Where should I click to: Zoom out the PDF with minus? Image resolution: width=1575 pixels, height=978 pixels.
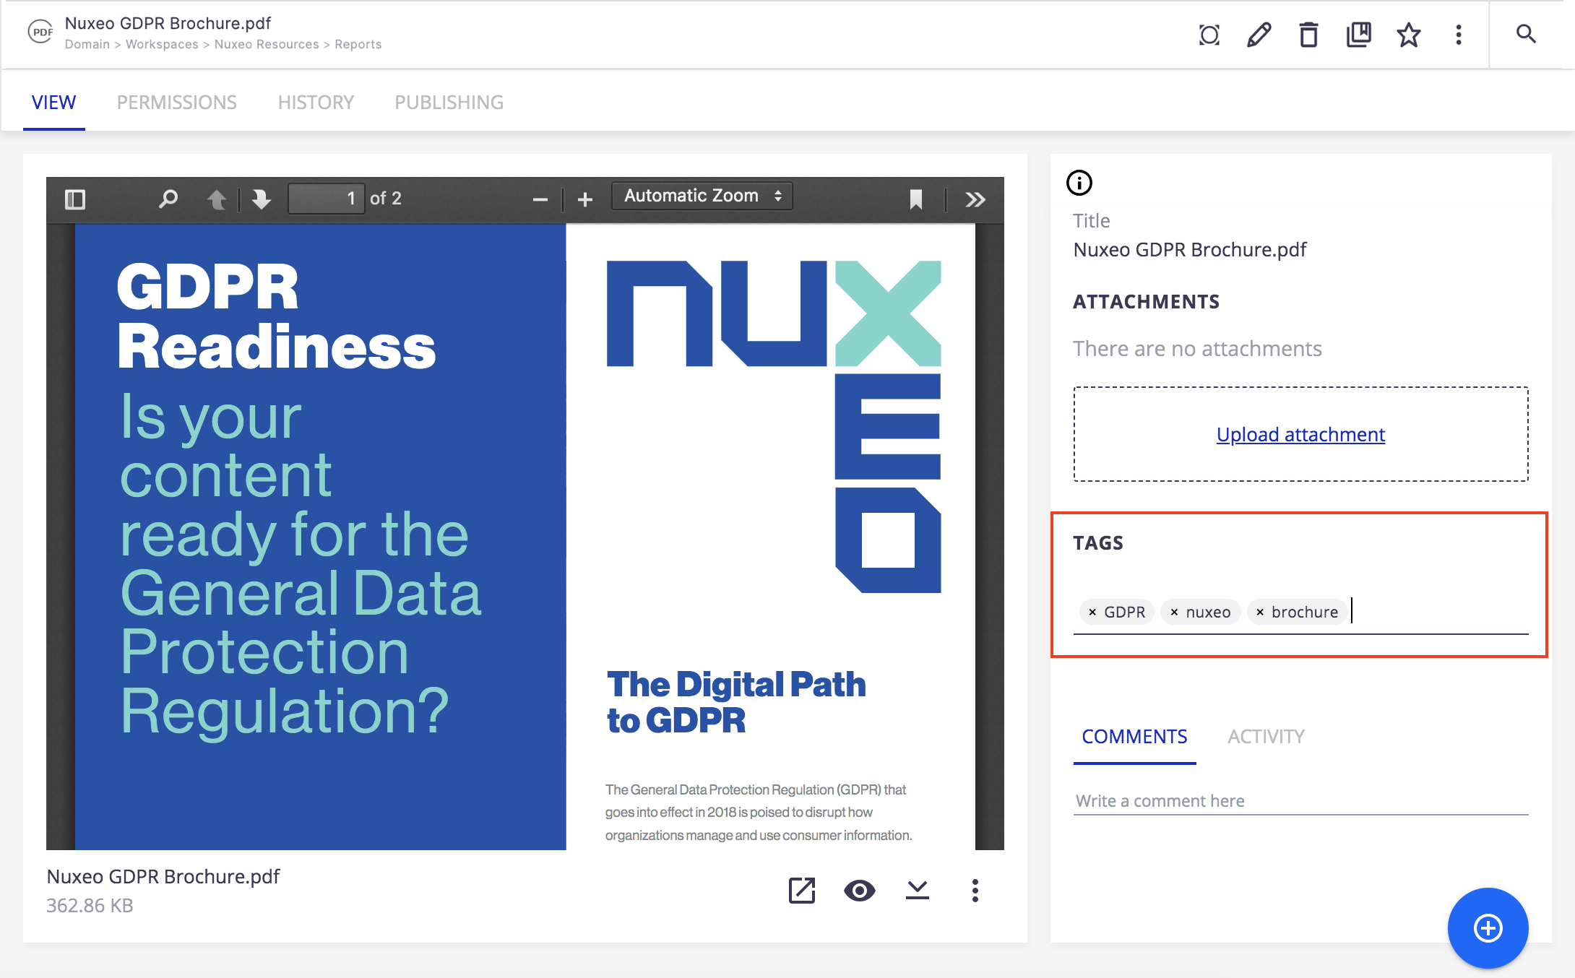click(540, 199)
